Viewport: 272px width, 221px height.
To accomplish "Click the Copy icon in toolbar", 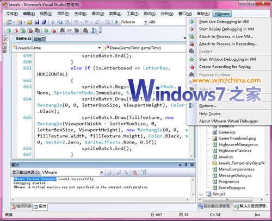I will coord(60,22).
